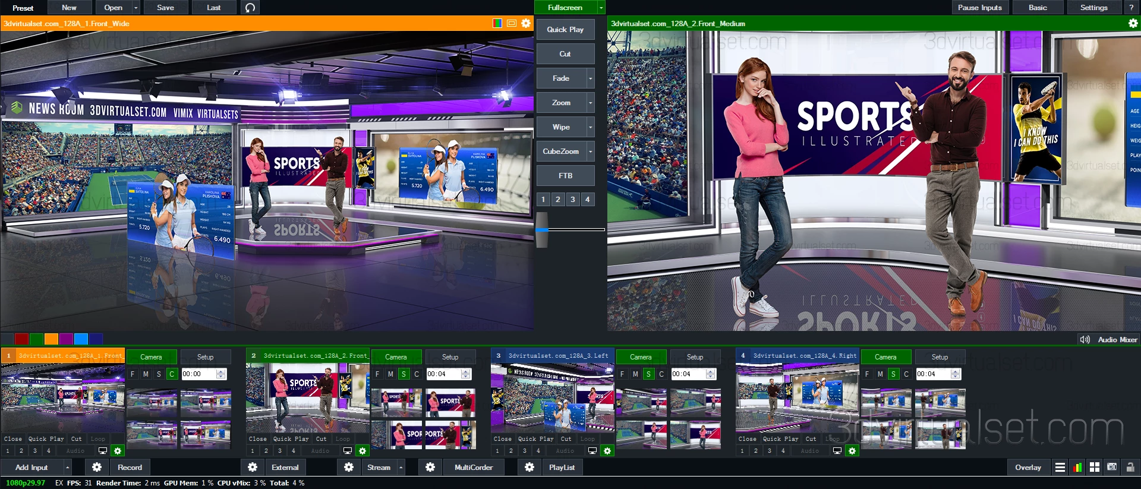Open preview input settings gear
The width and height of the screenshot is (1141, 489).
(526, 23)
